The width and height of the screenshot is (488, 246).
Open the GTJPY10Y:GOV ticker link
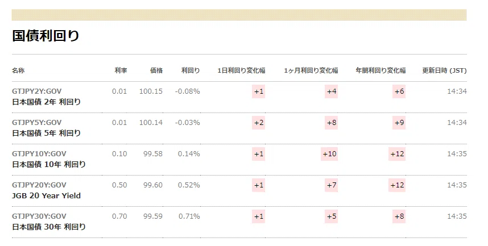click(39, 154)
